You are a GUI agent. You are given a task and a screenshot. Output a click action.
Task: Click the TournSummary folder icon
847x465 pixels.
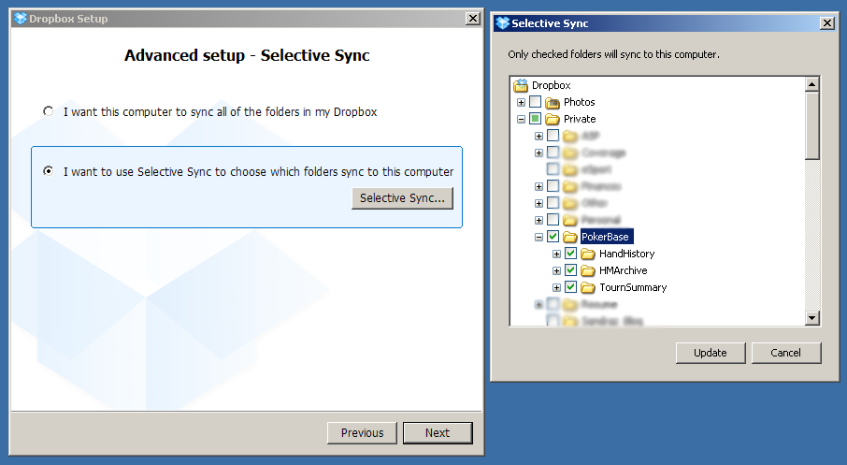(x=588, y=287)
